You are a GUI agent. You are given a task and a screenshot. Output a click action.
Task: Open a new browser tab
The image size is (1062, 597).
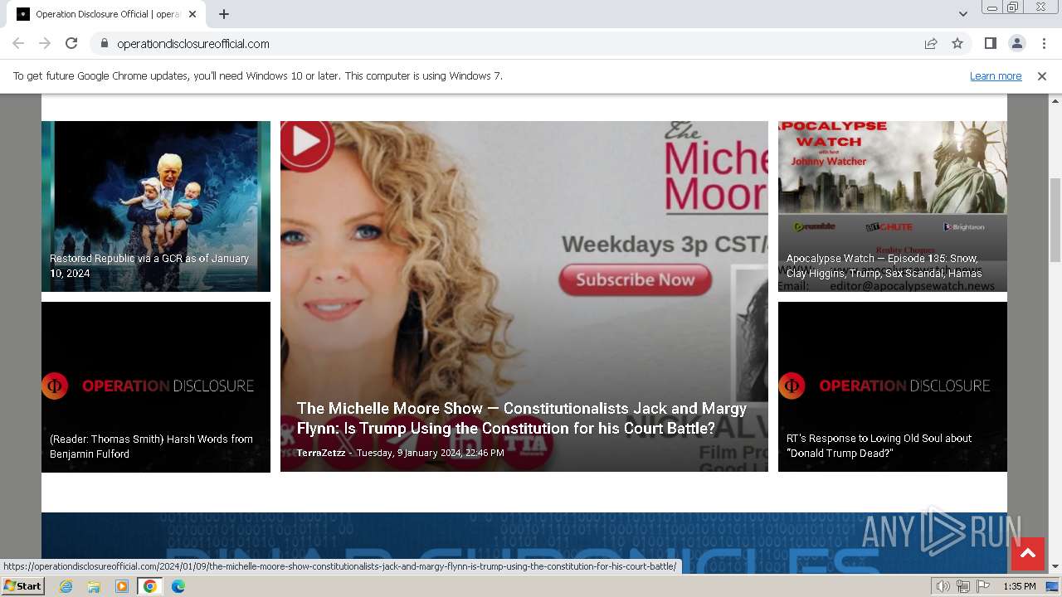point(224,14)
